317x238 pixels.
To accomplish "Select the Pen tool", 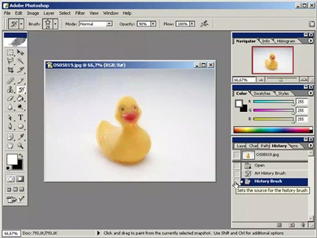I will [x=10, y=127].
